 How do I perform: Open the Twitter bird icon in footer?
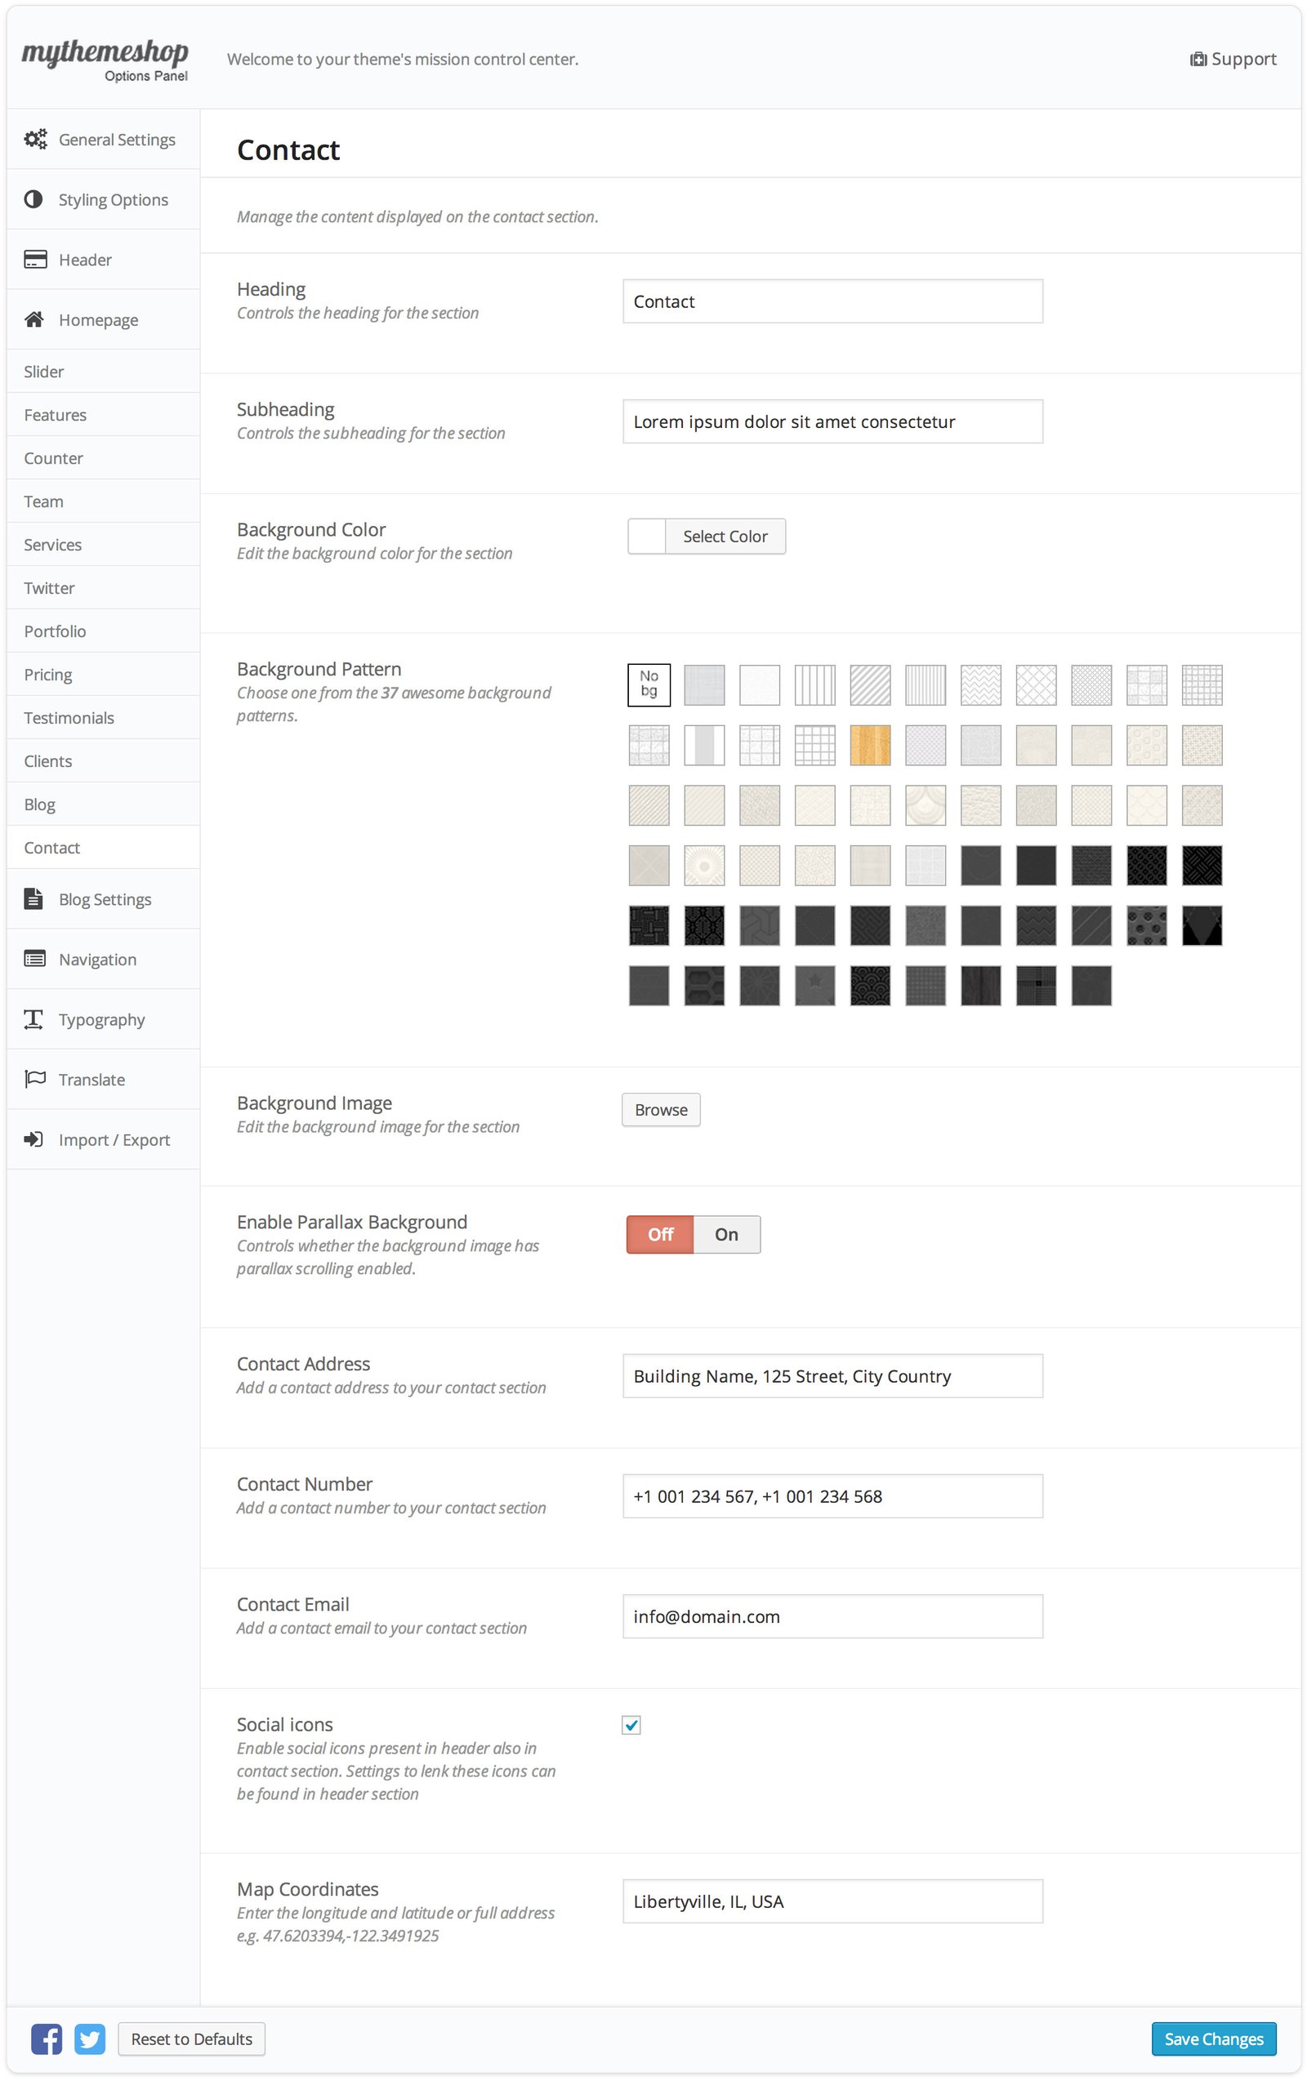click(x=90, y=2039)
